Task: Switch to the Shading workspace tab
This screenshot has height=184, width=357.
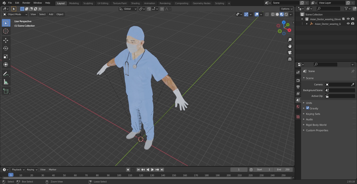Action: 135,3
